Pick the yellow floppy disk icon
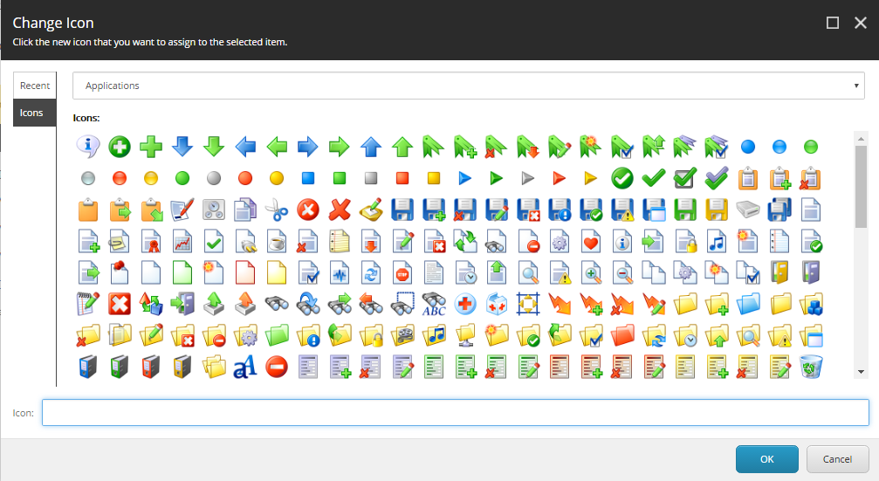 (717, 210)
